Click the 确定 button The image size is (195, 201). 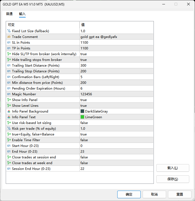click(x=129, y=194)
